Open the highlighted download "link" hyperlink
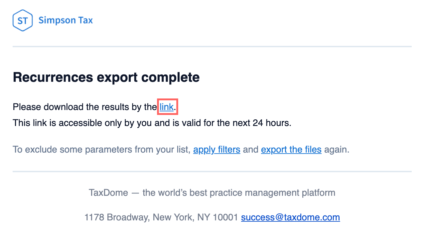Viewport: 423px width, 238px height. pos(167,107)
